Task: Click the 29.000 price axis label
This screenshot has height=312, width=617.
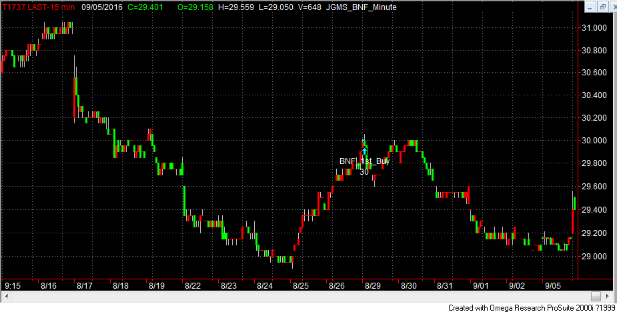Action: click(x=594, y=257)
